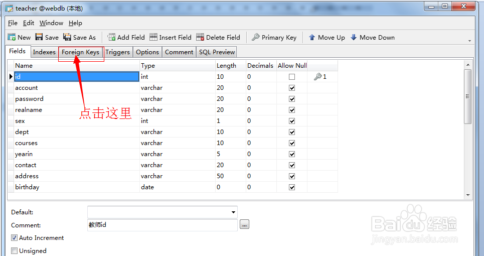Screen dimensions: 484x256
Task: Switch to the Comment tab
Action: 179,52
